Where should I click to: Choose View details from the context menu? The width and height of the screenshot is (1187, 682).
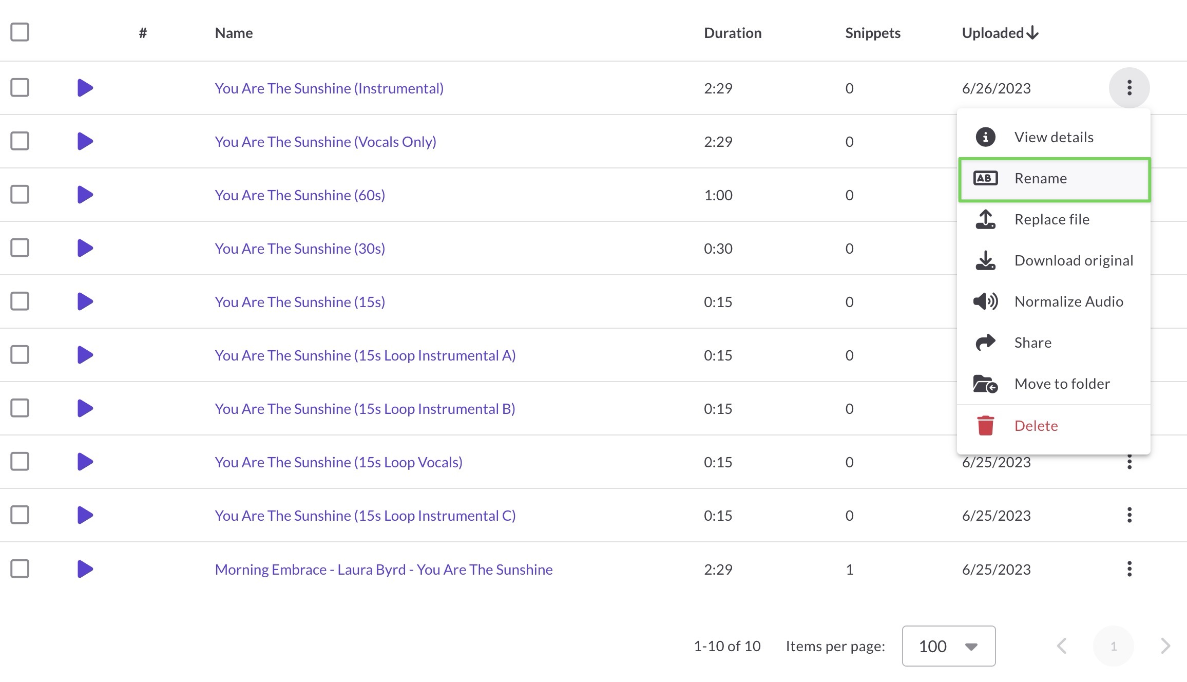pyautogui.click(x=1054, y=137)
